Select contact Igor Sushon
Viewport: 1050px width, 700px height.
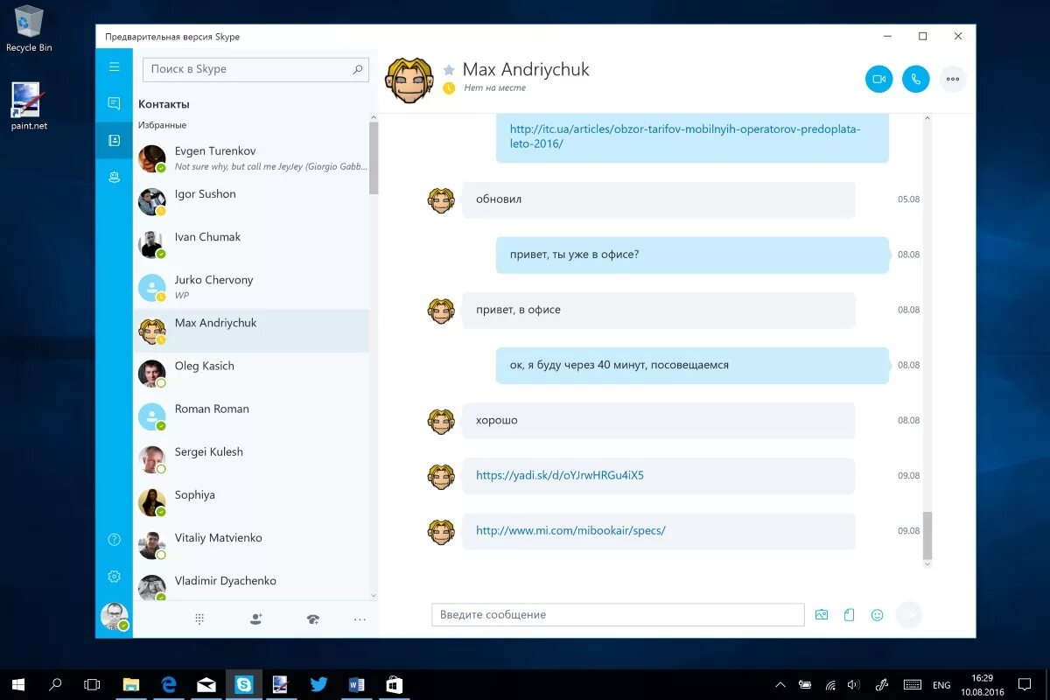coord(251,201)
